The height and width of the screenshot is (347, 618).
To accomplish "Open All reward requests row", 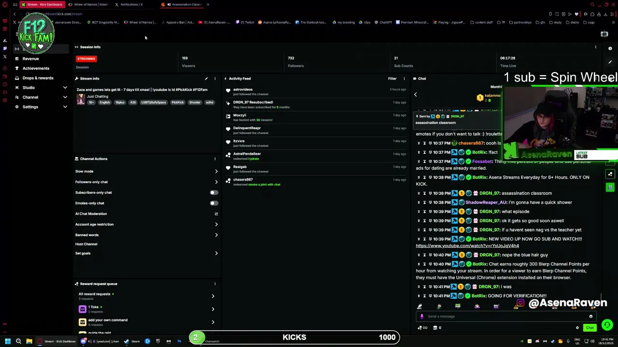I will [x=146, y=296].
